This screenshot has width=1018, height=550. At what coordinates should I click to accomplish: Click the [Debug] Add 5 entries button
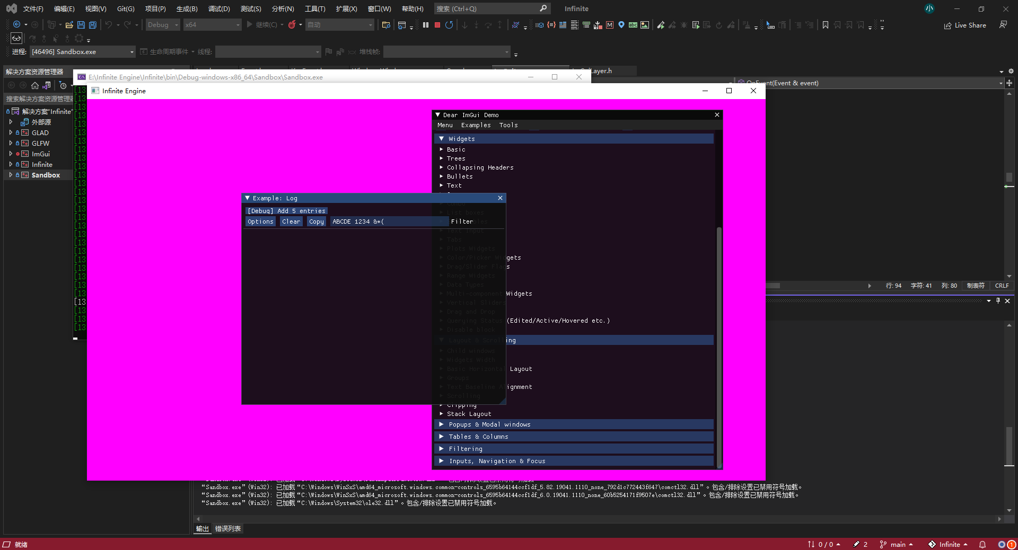tap(286, 211)
